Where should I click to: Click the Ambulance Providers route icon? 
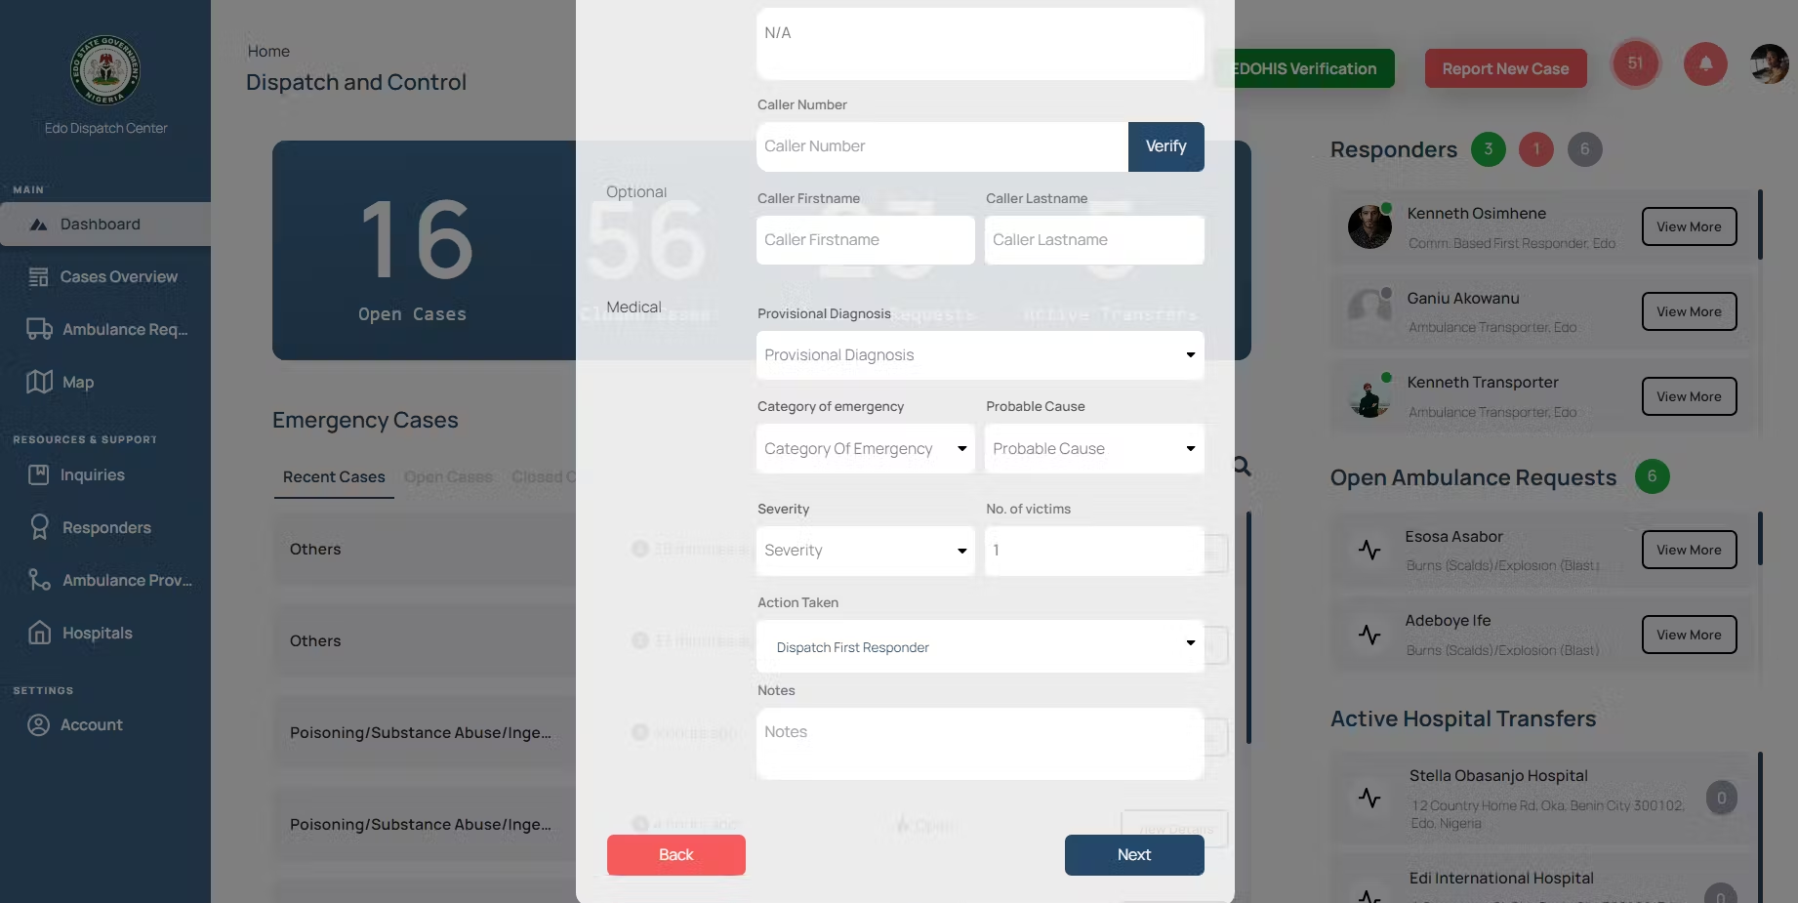pyautogui.click(x=39, y=580)
